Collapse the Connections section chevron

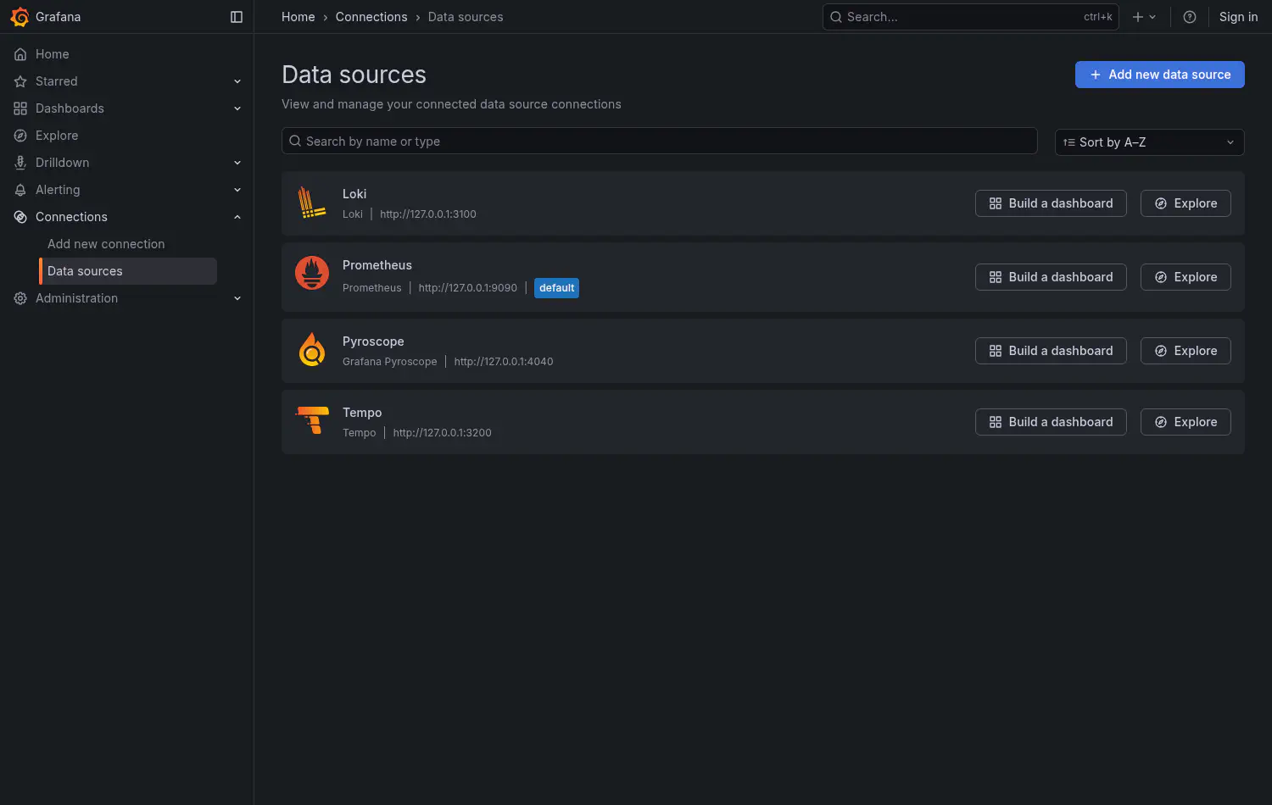click(237, 217)
